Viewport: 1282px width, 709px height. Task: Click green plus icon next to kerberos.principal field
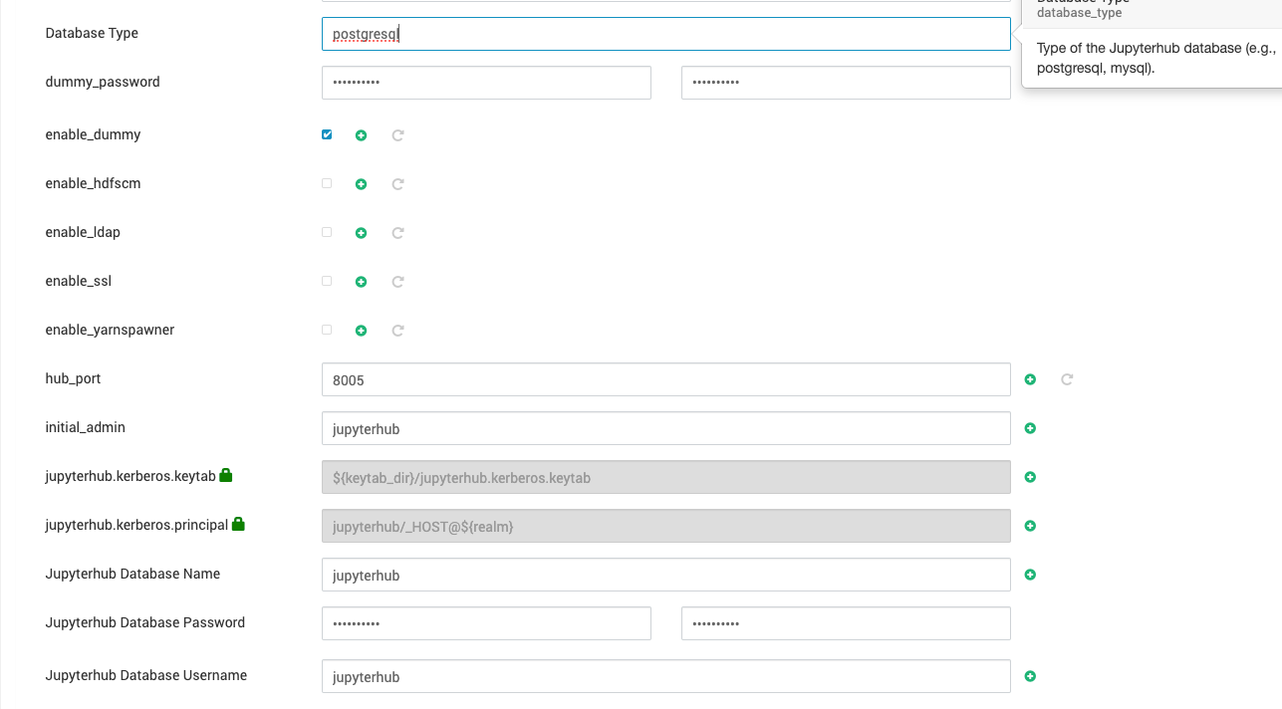(x=1030, y=526)
